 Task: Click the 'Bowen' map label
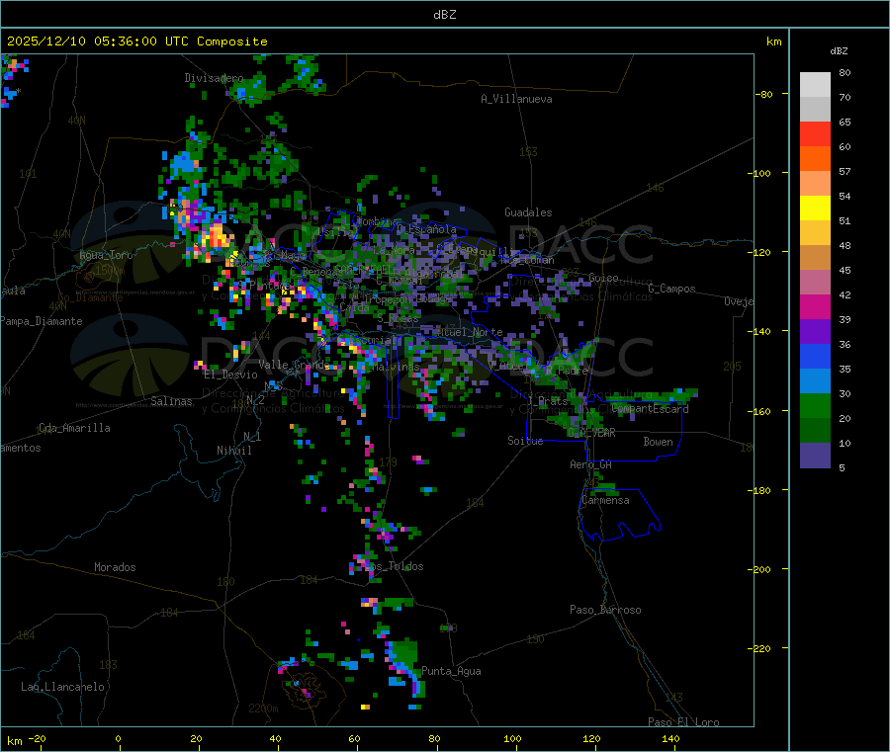click(659, 442)
